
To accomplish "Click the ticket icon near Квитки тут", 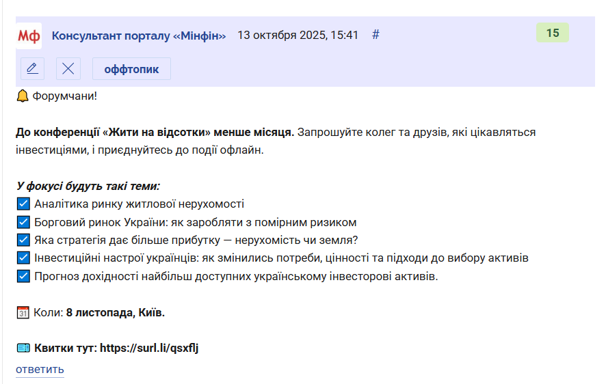I will [23, 348].
